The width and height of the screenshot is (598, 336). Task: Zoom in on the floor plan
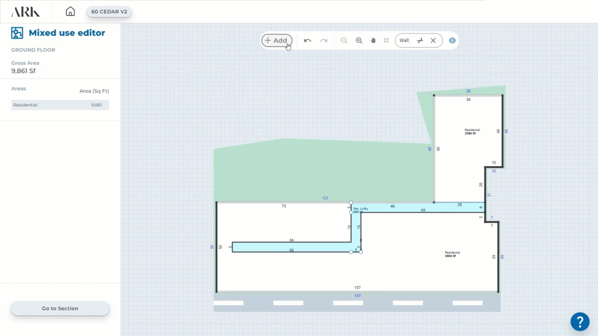359,40
